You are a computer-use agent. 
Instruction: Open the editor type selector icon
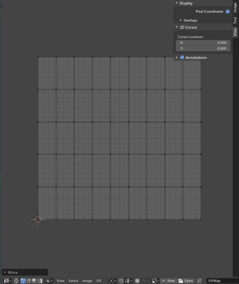click(5, 281)
